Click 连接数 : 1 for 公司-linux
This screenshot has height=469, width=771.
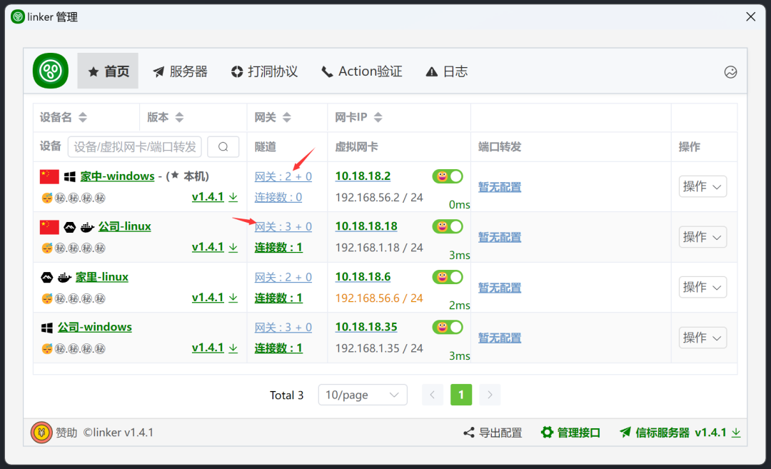278,247
